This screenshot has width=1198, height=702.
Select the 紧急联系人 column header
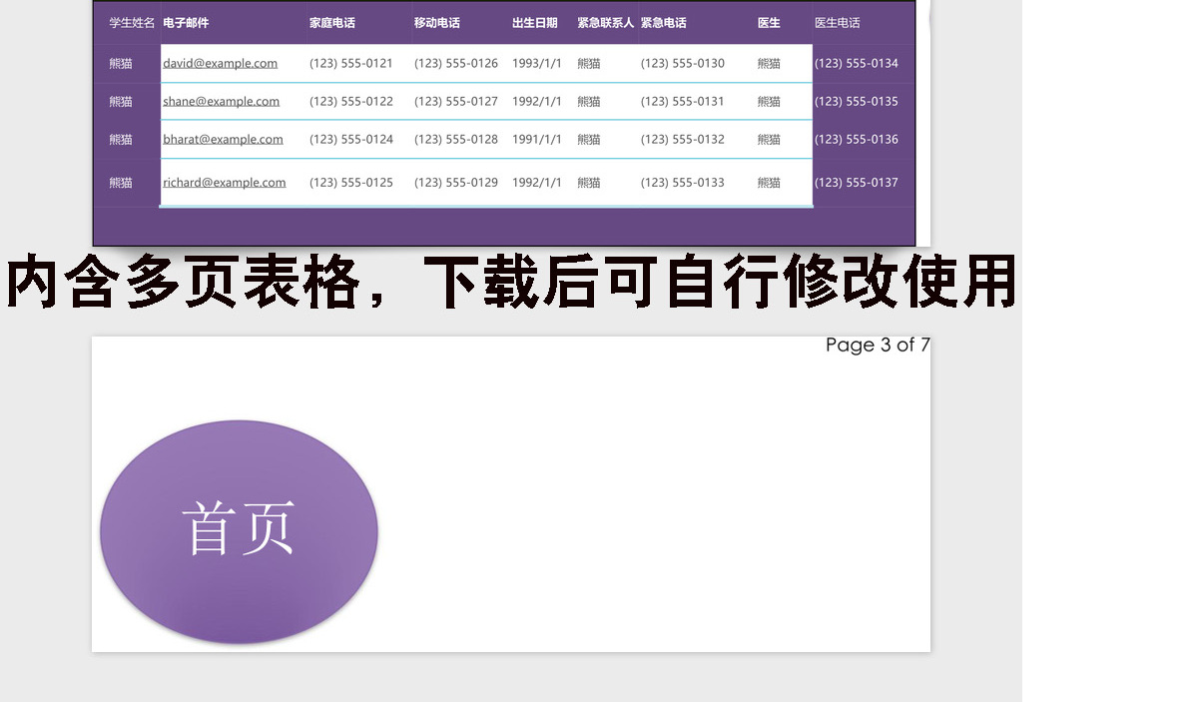606,23
